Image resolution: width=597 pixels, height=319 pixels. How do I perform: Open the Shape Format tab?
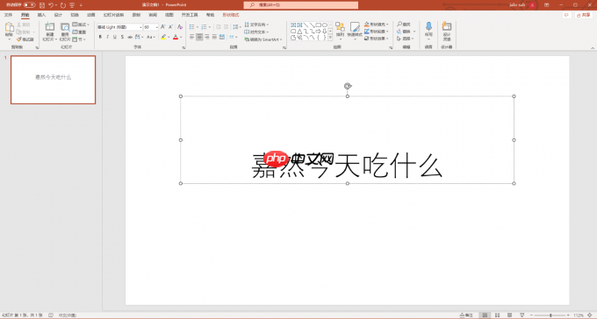pos(231,15)
